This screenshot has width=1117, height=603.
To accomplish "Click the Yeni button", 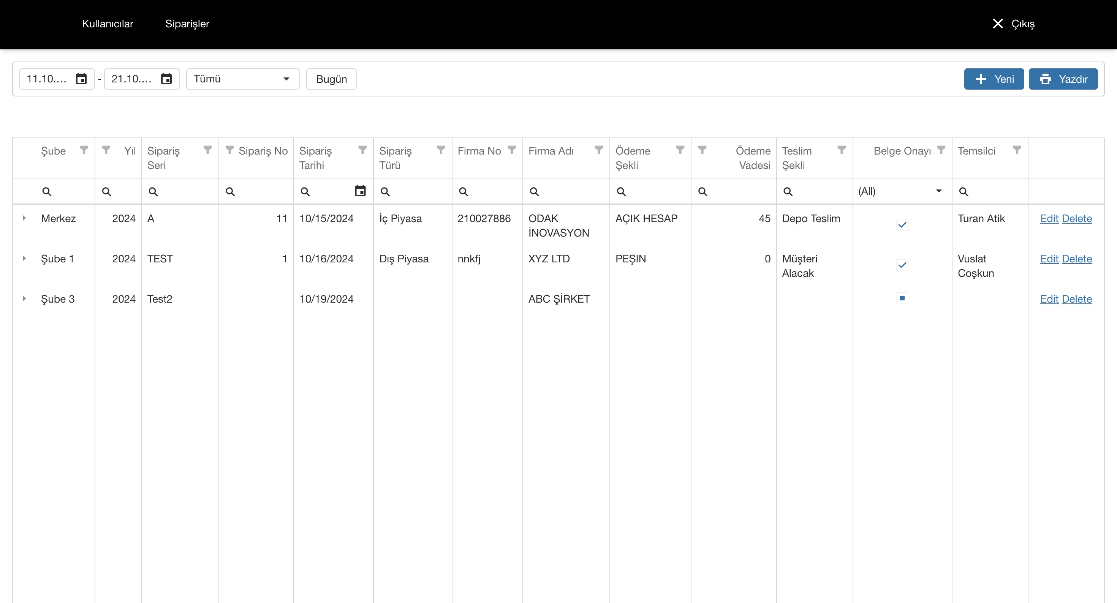I will point(994,79).
